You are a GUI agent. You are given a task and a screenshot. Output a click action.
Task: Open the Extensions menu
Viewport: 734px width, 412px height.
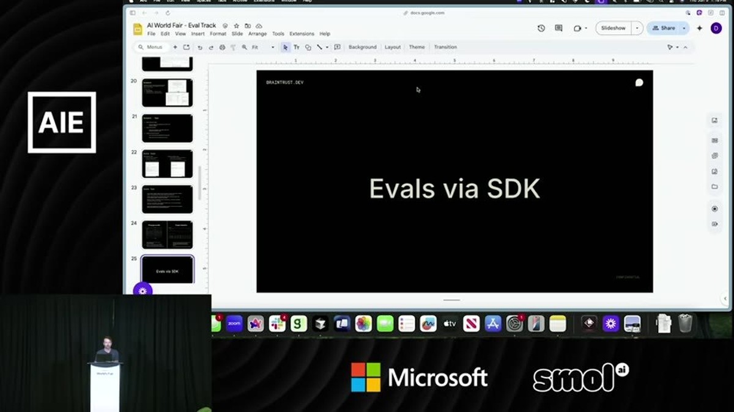[302, 34]
